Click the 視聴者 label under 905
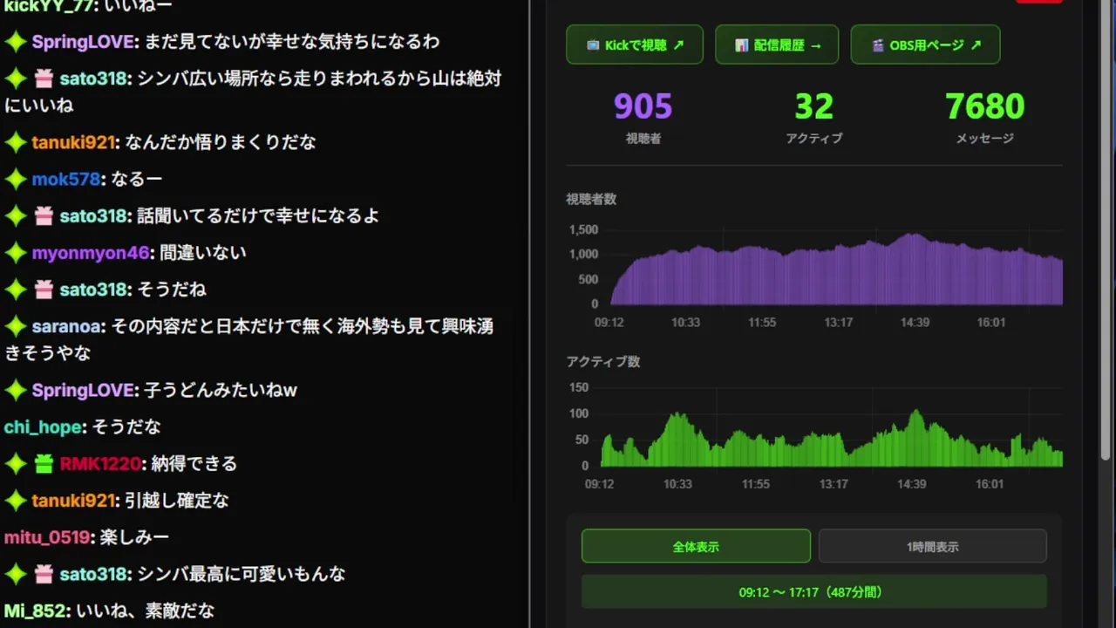The image size is (1116, 628). 643,139
